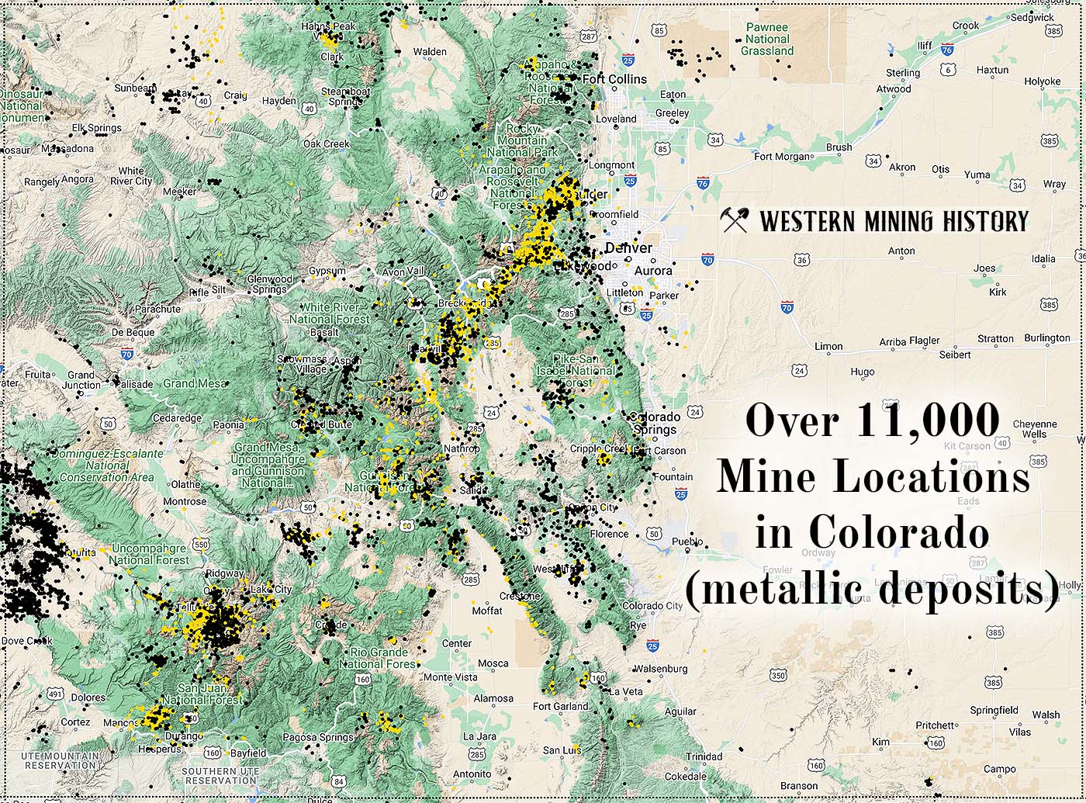Viewport: 1086px width, 803px height.
Task: Select the Colorado Springs city label
Action: click(x=655, y=423)
